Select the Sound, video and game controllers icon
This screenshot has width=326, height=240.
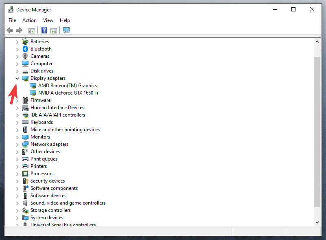(x=25, y=203)
